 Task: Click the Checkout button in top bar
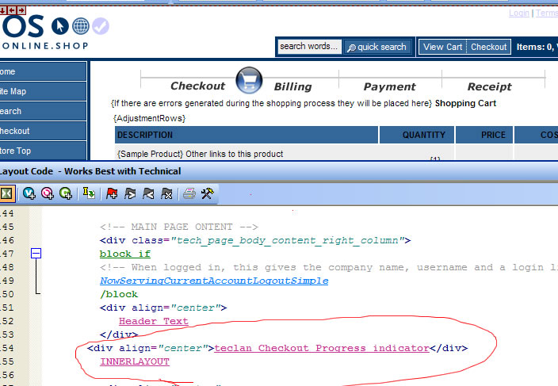click(488, 47)
